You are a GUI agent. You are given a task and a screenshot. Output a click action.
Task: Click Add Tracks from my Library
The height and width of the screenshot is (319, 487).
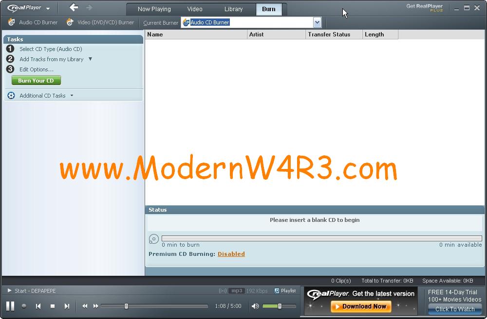(51, 59)
